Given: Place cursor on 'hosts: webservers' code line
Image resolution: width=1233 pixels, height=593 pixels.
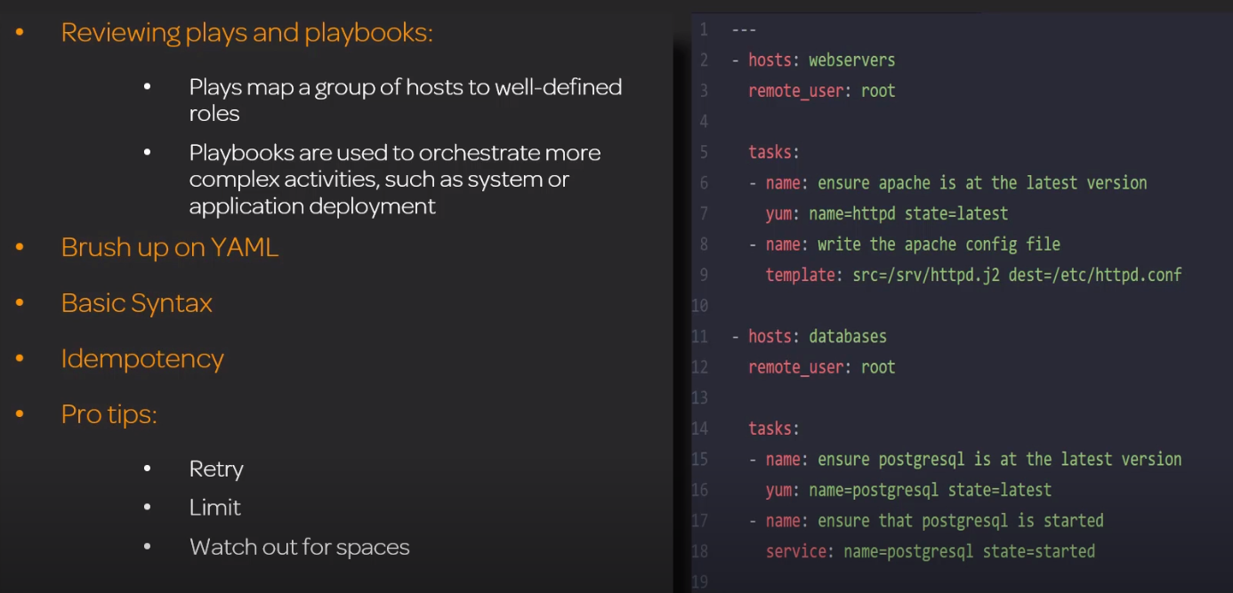Looking at the screenshot, I should click(821, 60).
